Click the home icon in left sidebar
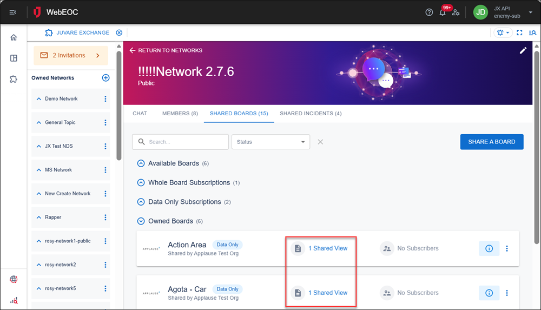Viewport: 541px width, 310px height. point(14,37)
